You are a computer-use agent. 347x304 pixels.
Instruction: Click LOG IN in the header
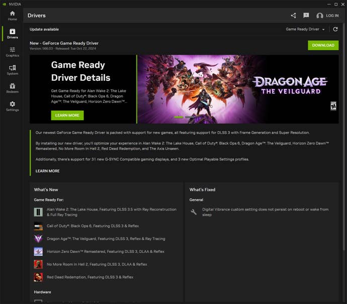(x=332, y=16)
